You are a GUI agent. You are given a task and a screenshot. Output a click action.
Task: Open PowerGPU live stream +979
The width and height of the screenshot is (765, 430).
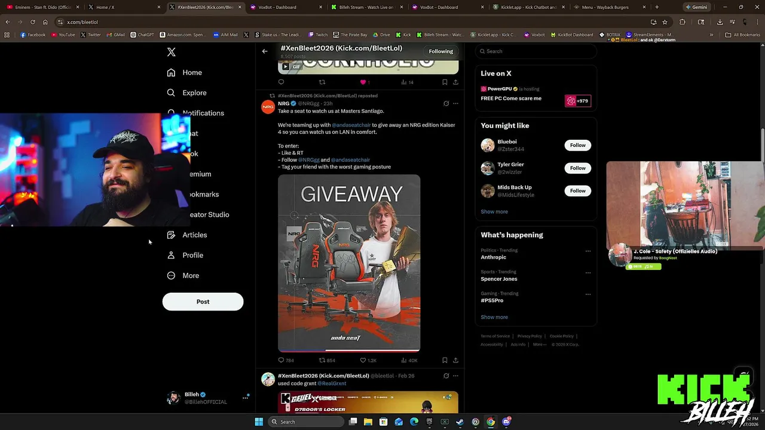(577, 101)
